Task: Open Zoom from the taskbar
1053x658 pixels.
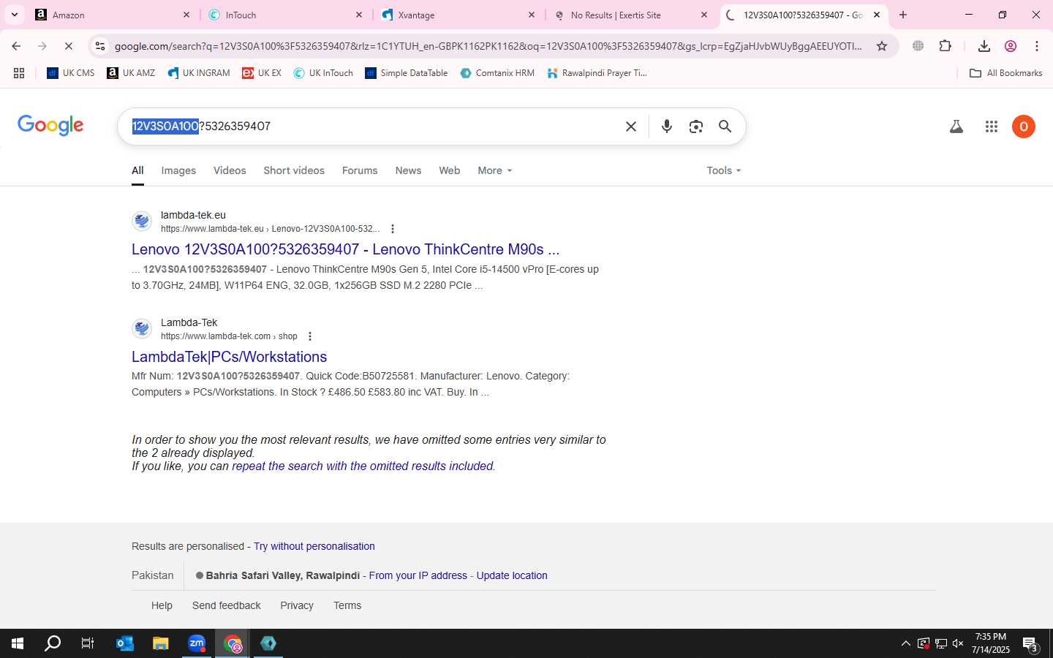Action: point(197,643)
